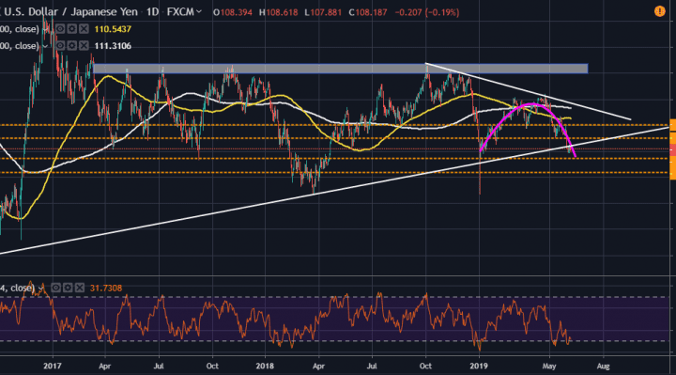Click the orange alert icon at top right
This screenshot has width=676, height=375.
coord(660,11)
